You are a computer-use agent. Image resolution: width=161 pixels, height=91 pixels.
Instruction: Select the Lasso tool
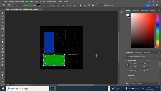(3, 19)
